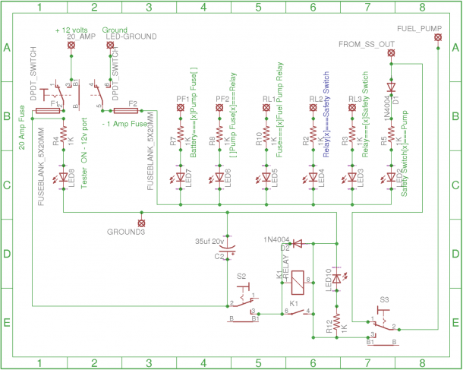This screenshot has height=370, width=463.
Task: Click resistor R2 symbol
Action: pyautogui.click(x=313, y=134)
